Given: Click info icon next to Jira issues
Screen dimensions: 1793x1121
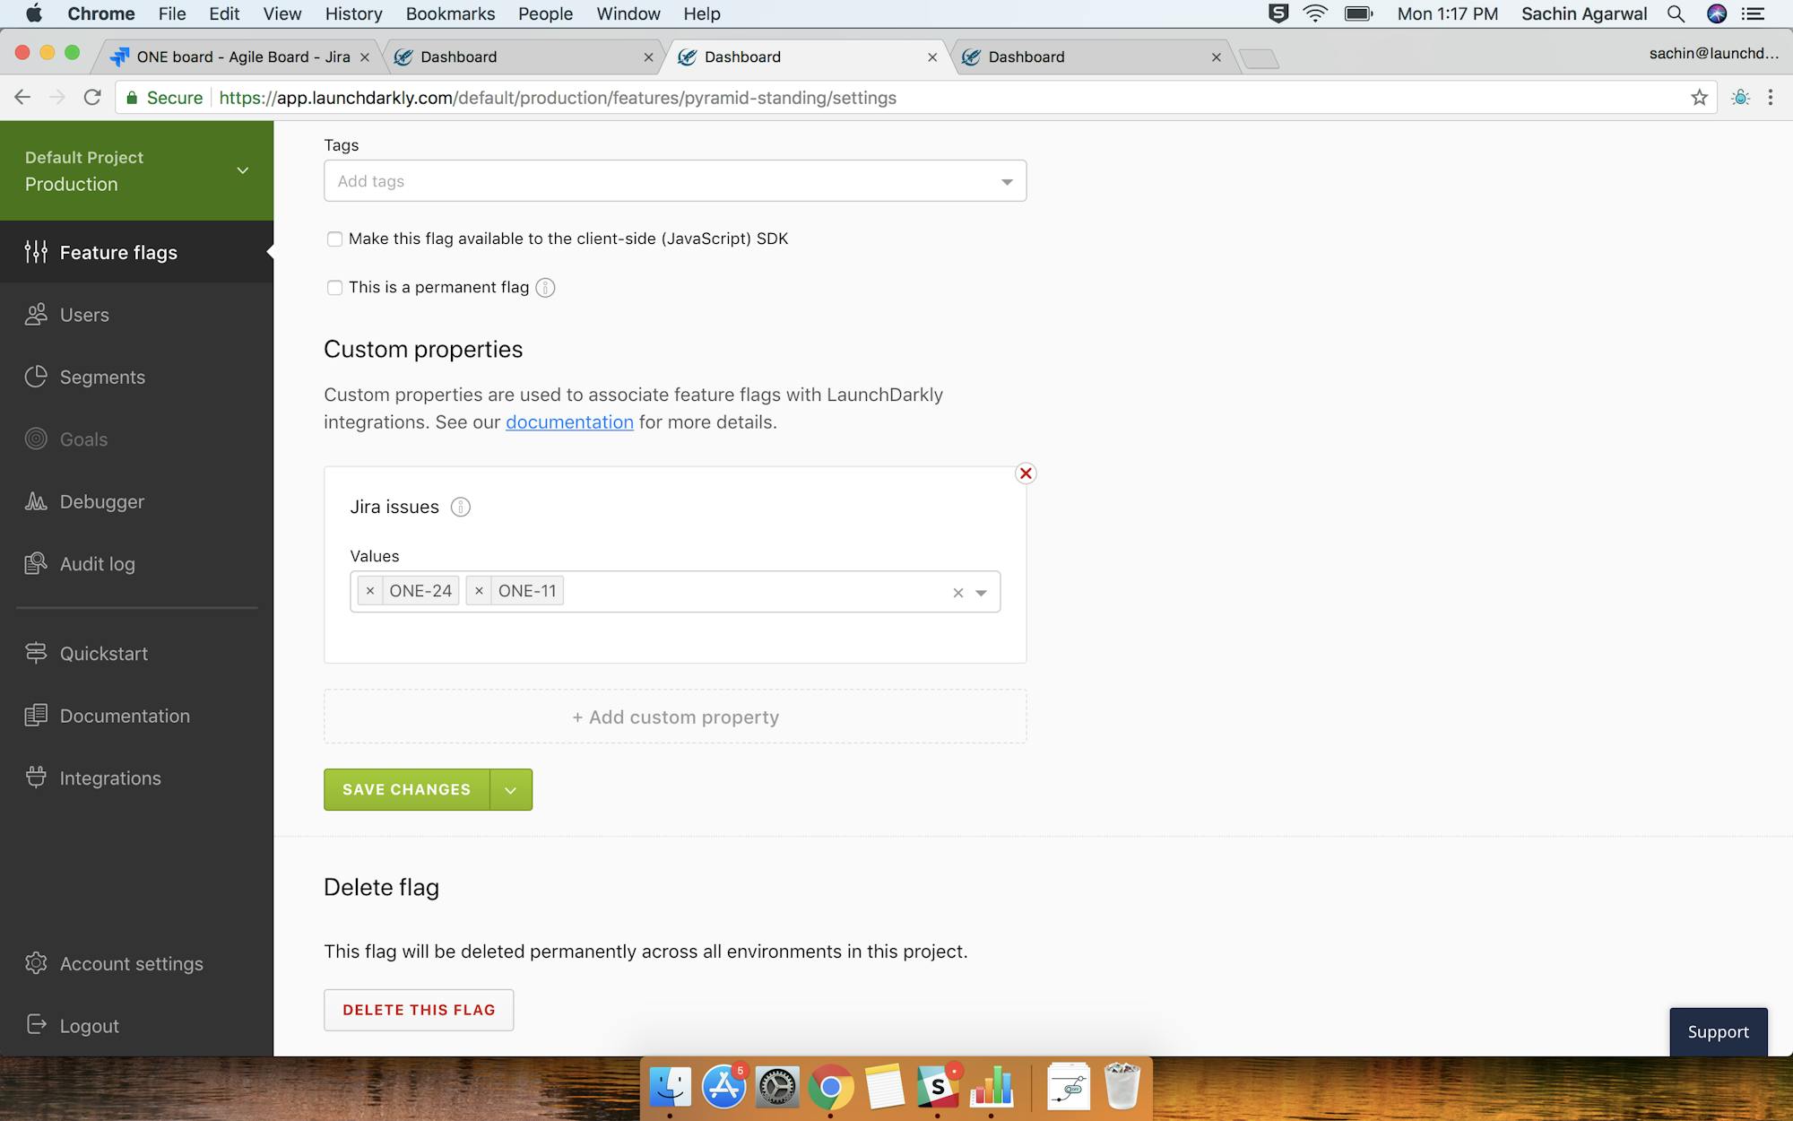Looking at the screenshot, I should point(460,507).
